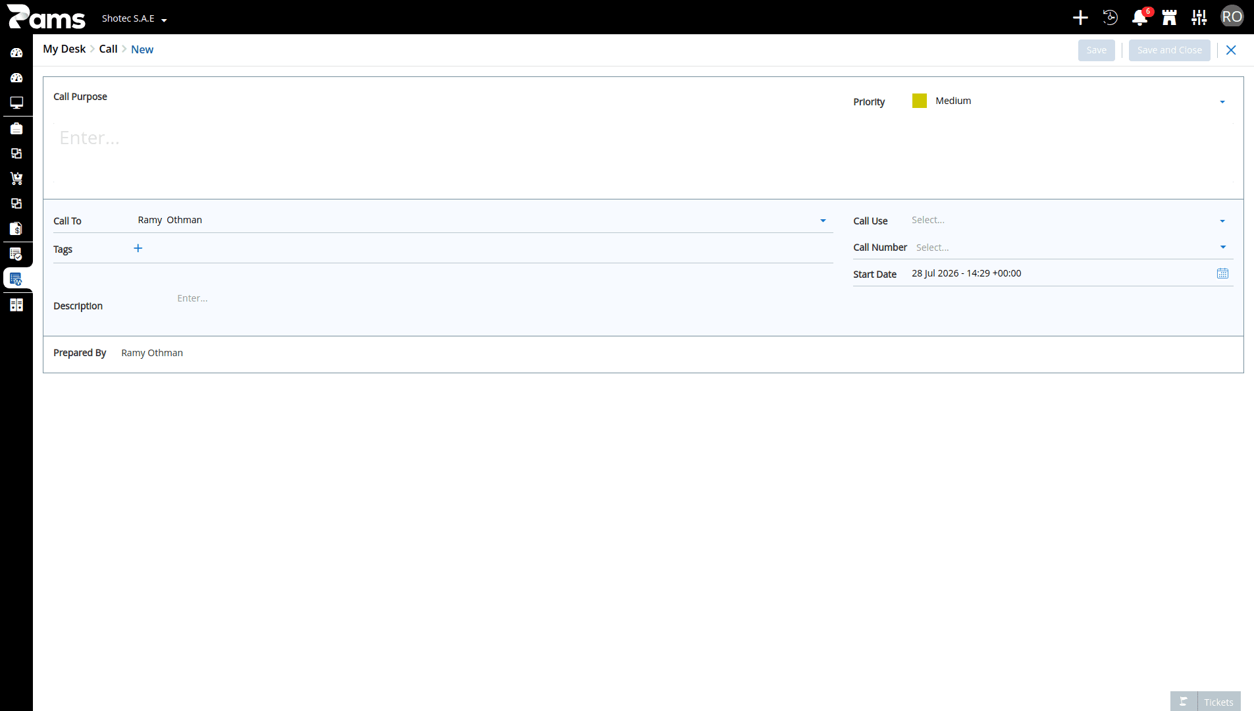Open the history clock icon
This screenshot has height=711, width=1254.
[x=1110, y=18]
